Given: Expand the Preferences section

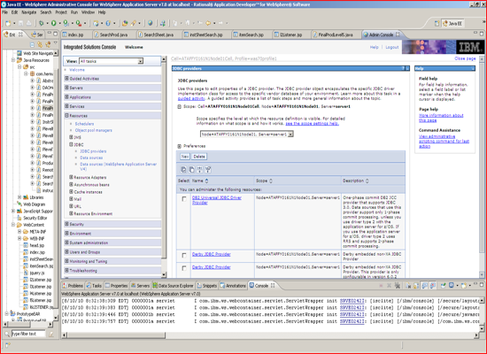Looking at the screenshot, I should pyautogui.click(x=179, y=146).
